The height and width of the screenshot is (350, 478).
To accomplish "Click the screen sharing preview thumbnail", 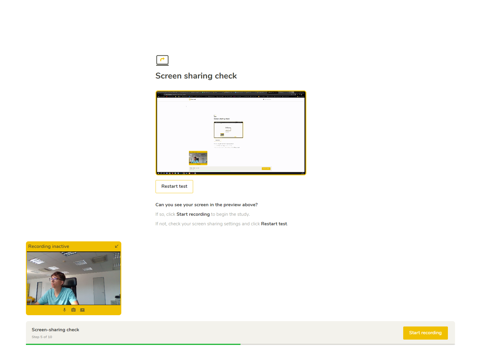I will point(231,133).
